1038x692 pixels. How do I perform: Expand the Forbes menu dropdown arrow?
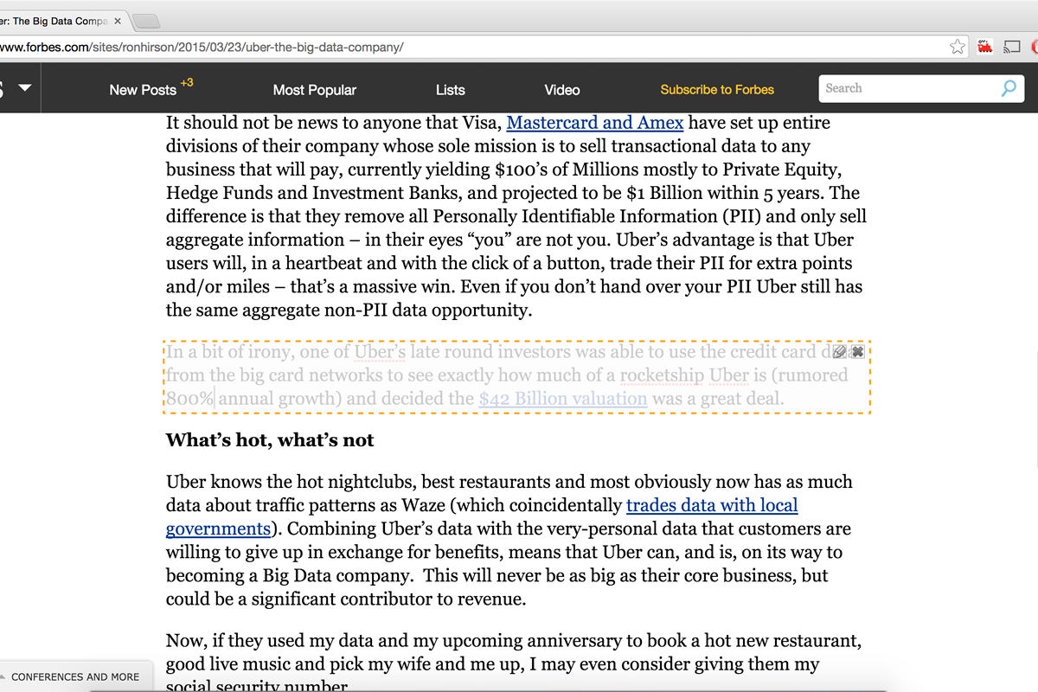coord(25,88)
